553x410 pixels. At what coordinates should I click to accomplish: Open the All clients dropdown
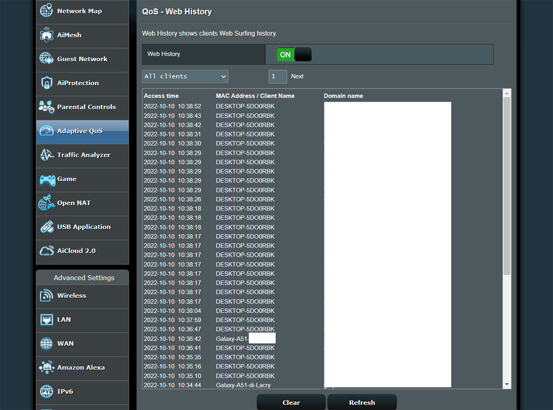coord(185,76)
